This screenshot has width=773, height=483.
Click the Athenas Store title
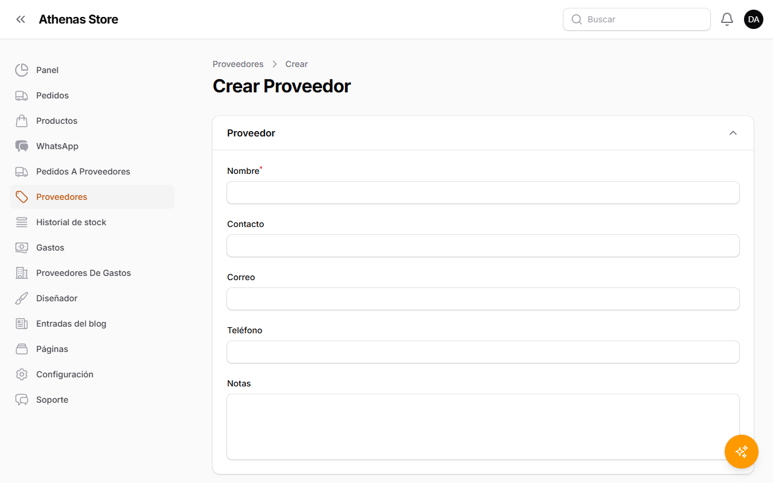tap(79, 19)
